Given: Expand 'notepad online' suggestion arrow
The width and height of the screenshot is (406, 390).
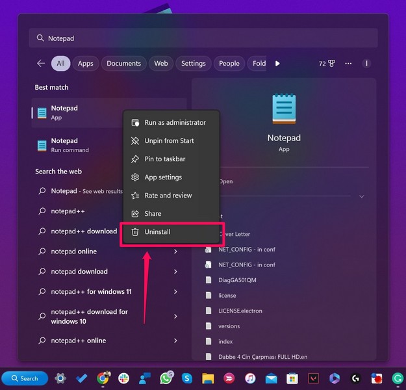Looking at the screenshot, I should [x=175, y=252].
